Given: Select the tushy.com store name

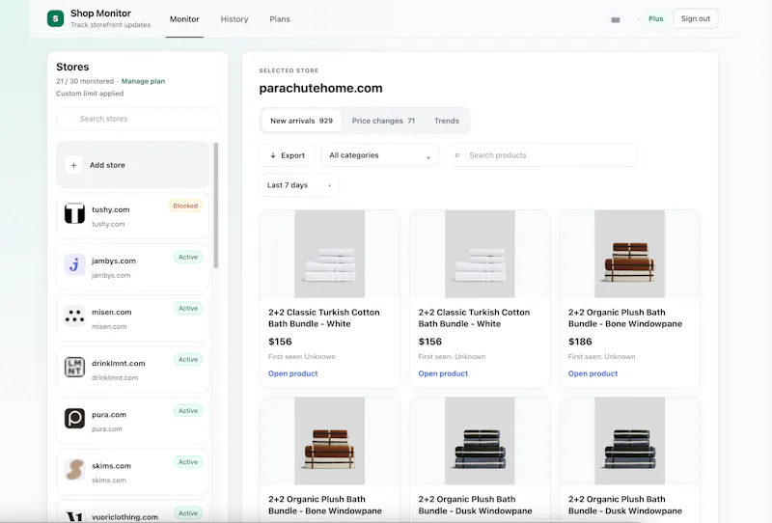Looking at the screenshot, I should [x=111, y=209].
